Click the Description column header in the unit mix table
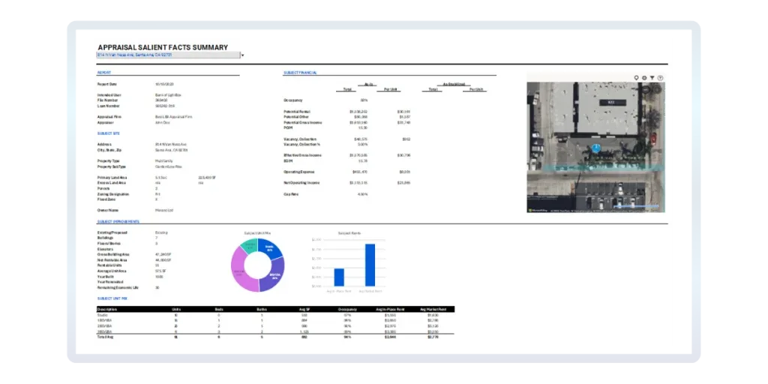 click(x=107, y=309)
